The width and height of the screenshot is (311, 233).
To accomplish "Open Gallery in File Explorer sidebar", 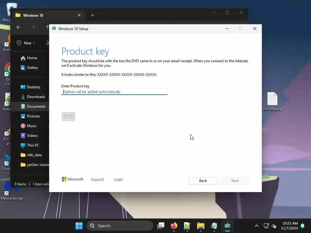I will (29, 68).
